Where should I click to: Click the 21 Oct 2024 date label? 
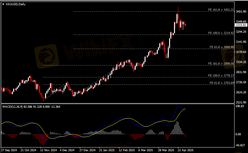[x=29, y=150]
